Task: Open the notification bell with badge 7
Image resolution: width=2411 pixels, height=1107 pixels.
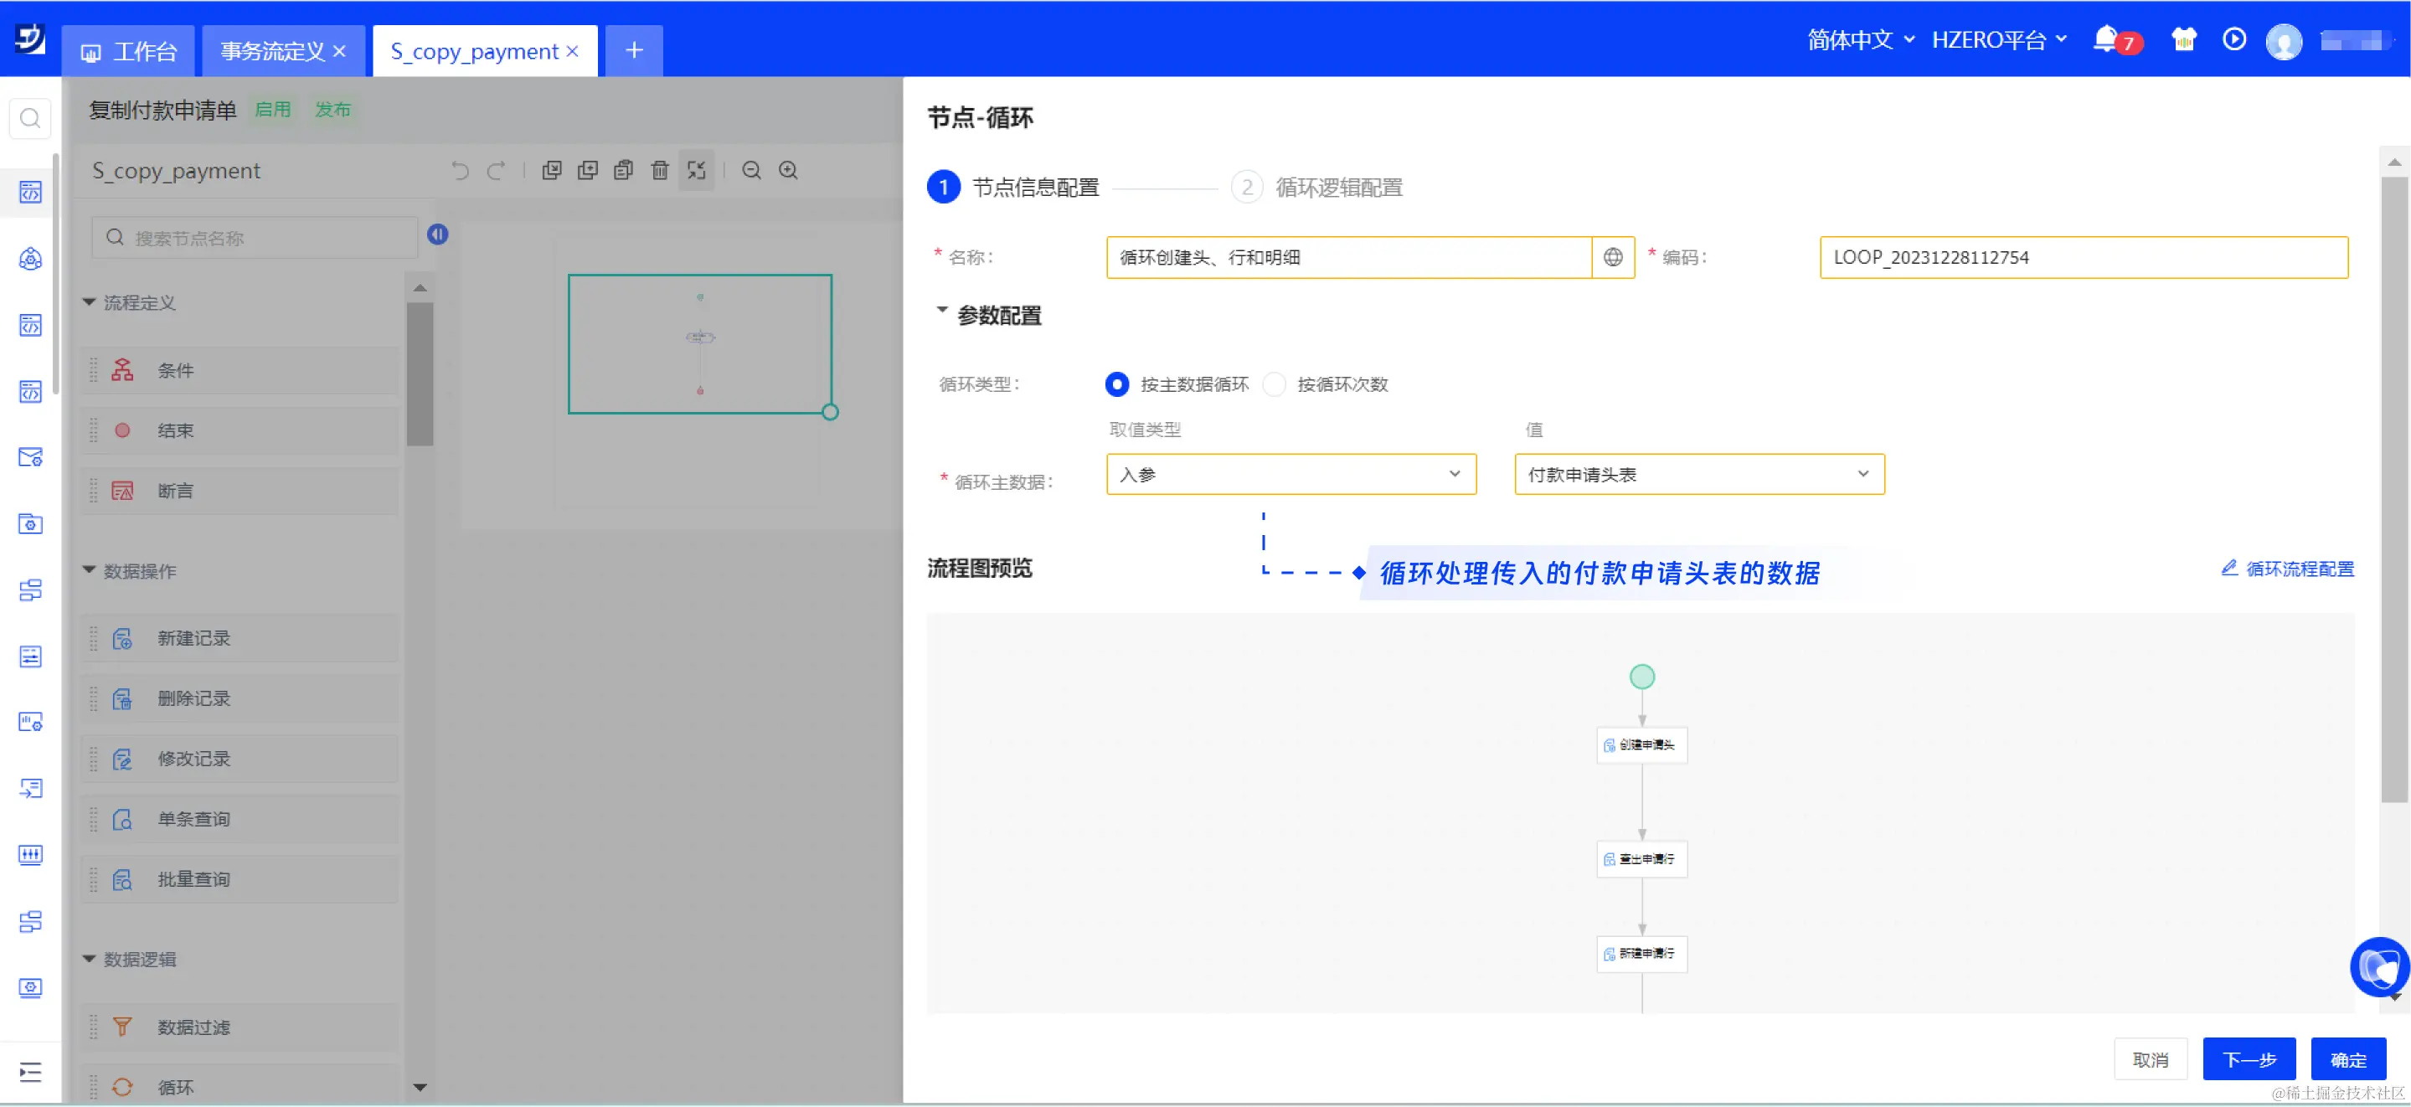Action: click(x=2105, y=39)
